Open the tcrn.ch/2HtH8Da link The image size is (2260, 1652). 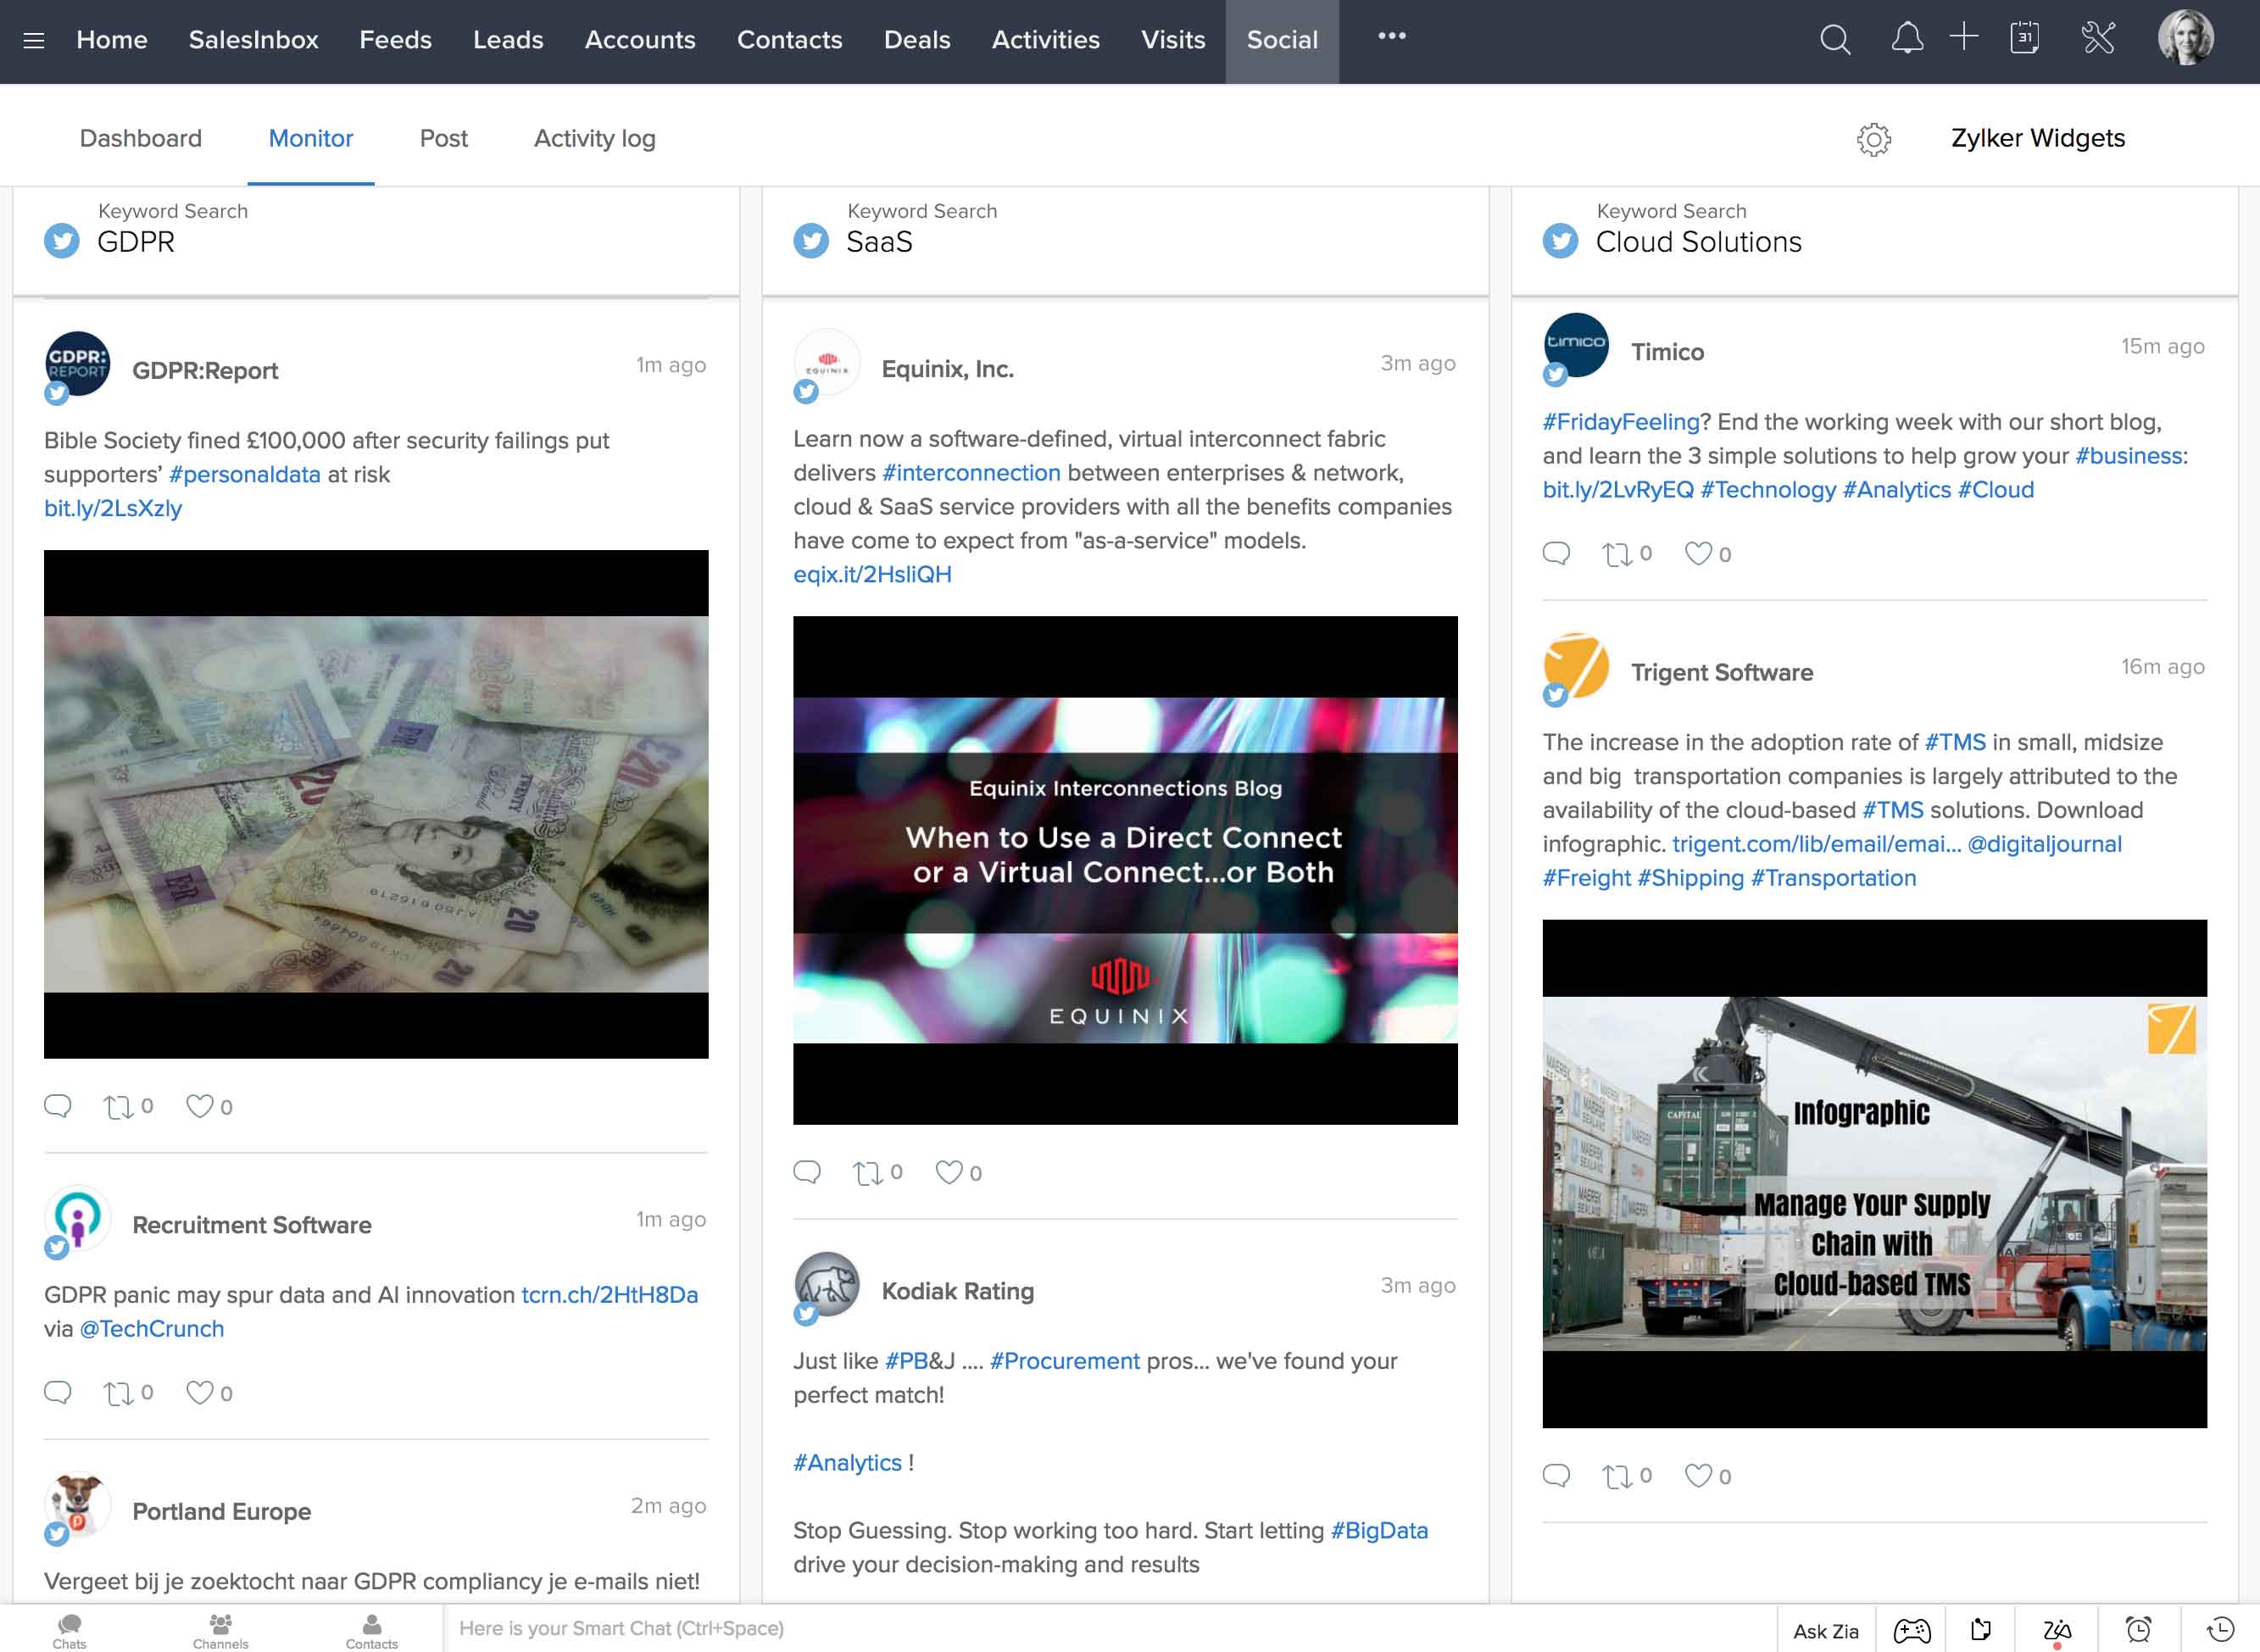609,1294
